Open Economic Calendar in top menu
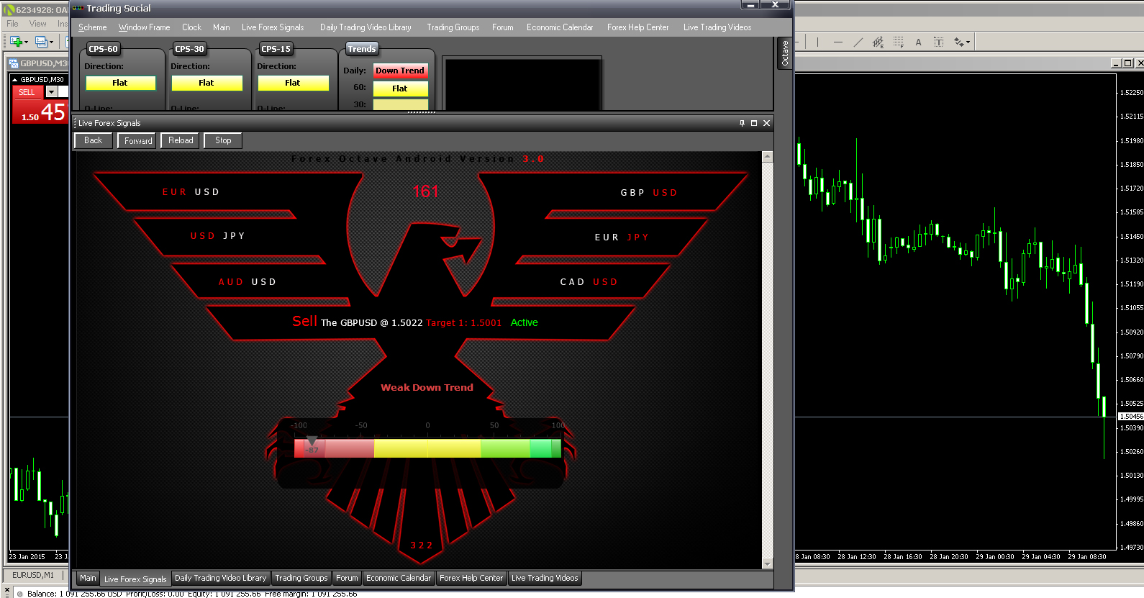Viewport: 1144px width, 598px height. [x=560, y=27]
